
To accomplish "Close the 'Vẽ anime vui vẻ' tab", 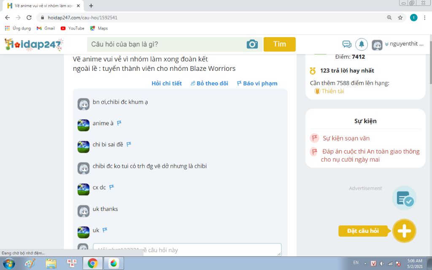I will pos(78,6).
